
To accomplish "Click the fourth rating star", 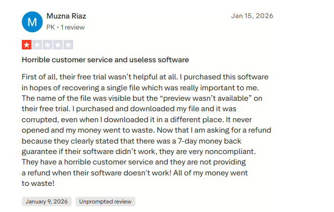I will [x=57, y=45].
